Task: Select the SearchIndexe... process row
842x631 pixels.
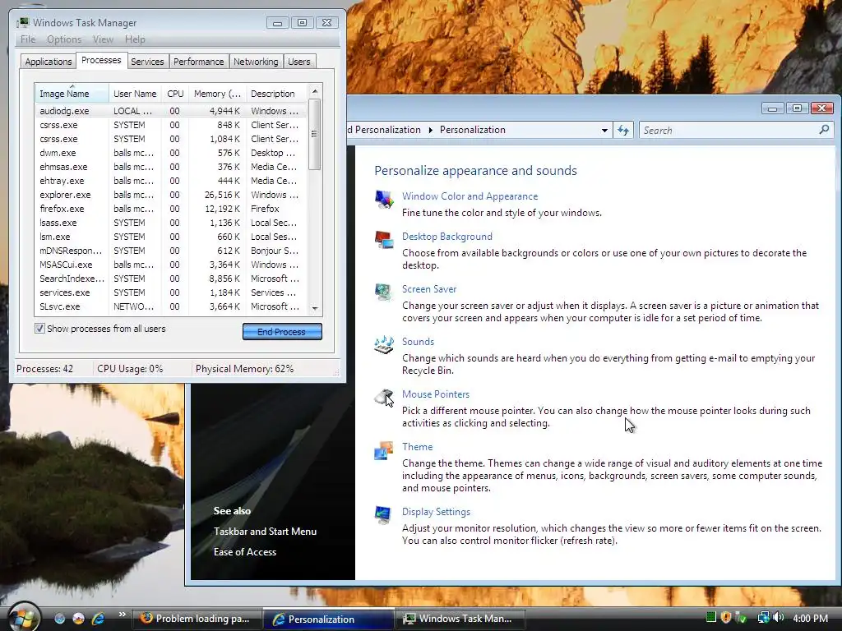Action: (x=171, y=279)
